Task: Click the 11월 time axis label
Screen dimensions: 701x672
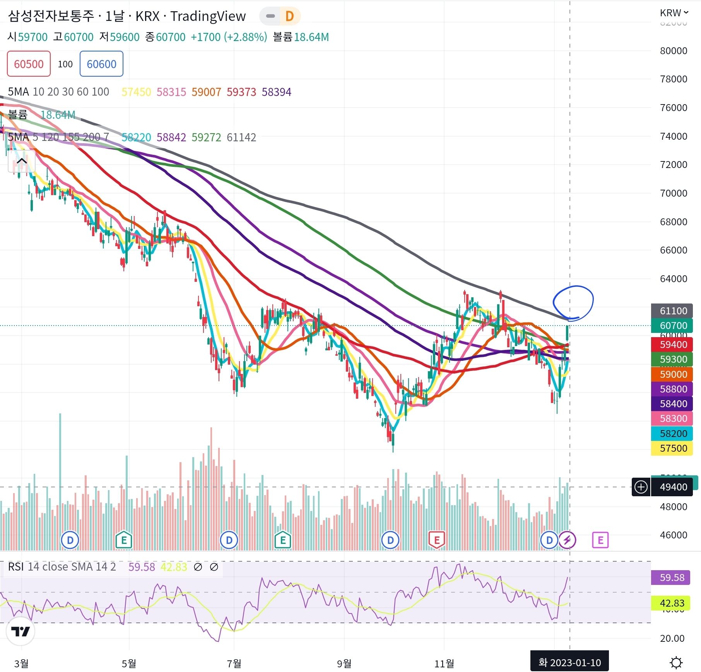Action: [444, 663]
